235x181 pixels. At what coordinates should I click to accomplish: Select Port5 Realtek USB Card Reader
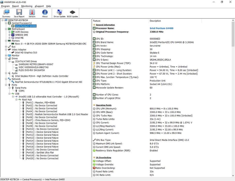tap(57, 114)
